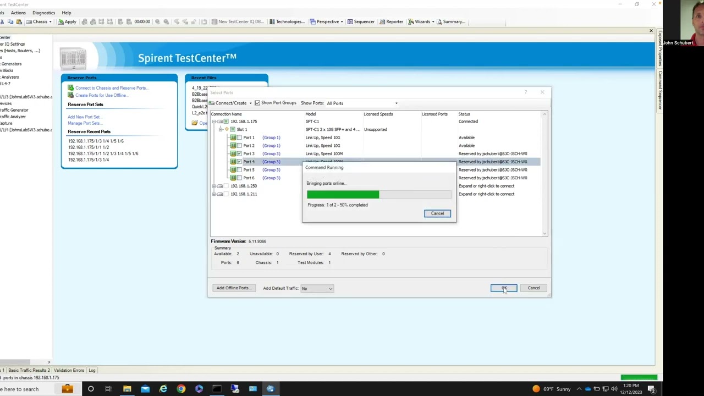Click the Port 1 port icon
704x396 pixels.
click(x=233, y=137)
